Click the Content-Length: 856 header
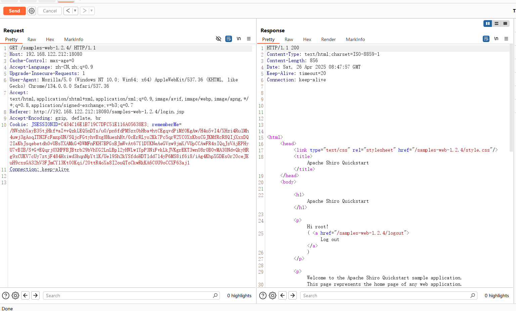Image resolution: width=516 pixels, height=311 pixels. point(292,61)
